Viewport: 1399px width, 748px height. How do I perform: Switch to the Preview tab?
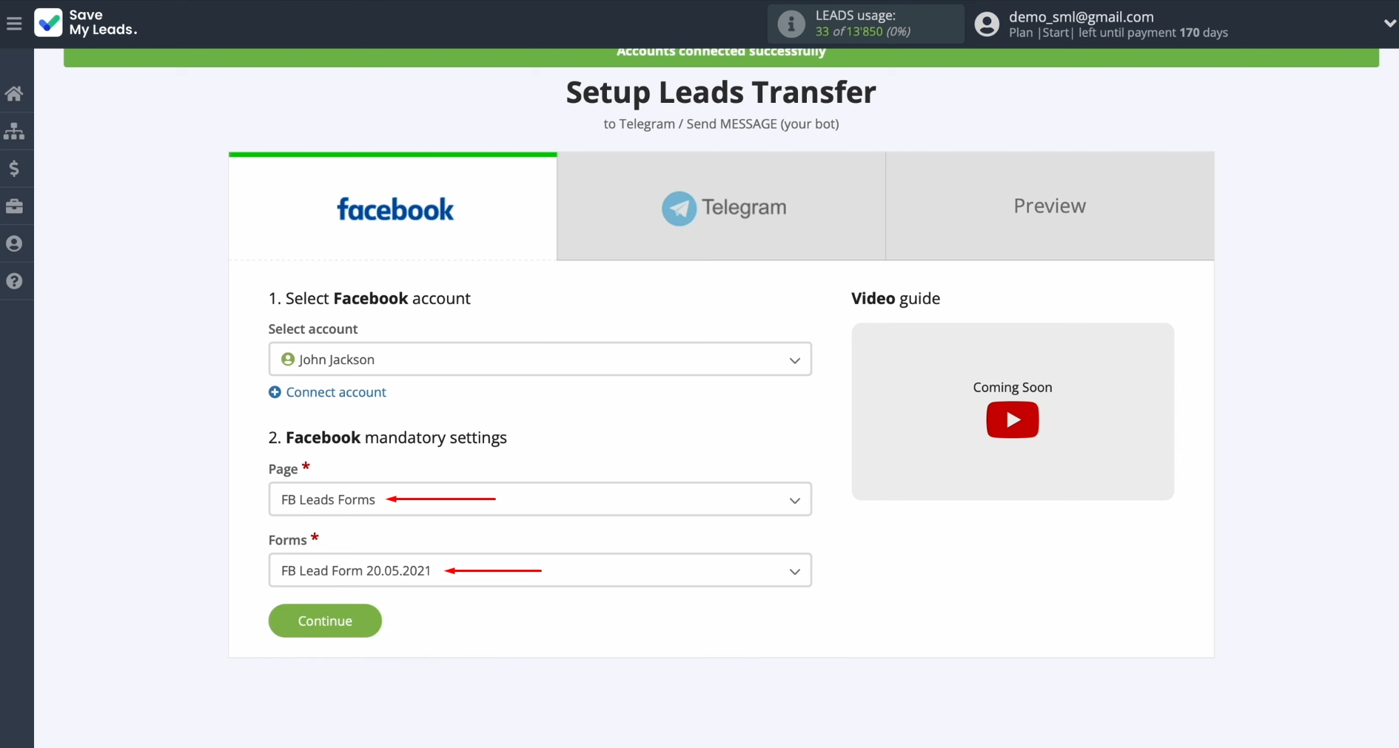coord(1050,206)
